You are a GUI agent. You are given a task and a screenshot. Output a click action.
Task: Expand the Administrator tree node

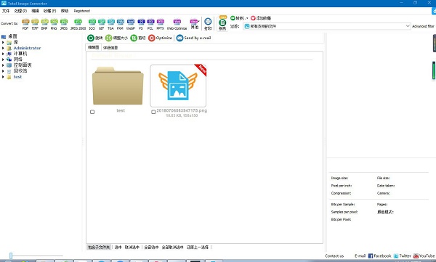[x=3, y=48]
